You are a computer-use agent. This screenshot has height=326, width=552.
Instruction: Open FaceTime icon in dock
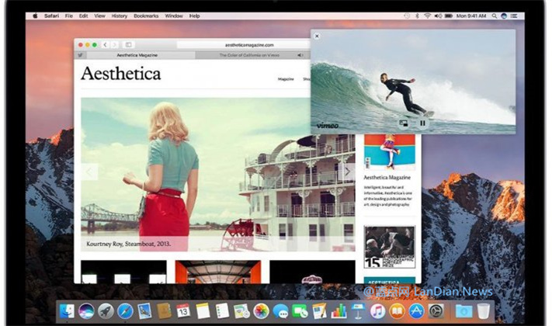[300, 310]
